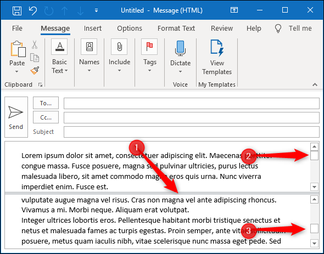
Task: Click text 'Integer ultrices lobortis eros.'
Action: (x=69, y=221)
